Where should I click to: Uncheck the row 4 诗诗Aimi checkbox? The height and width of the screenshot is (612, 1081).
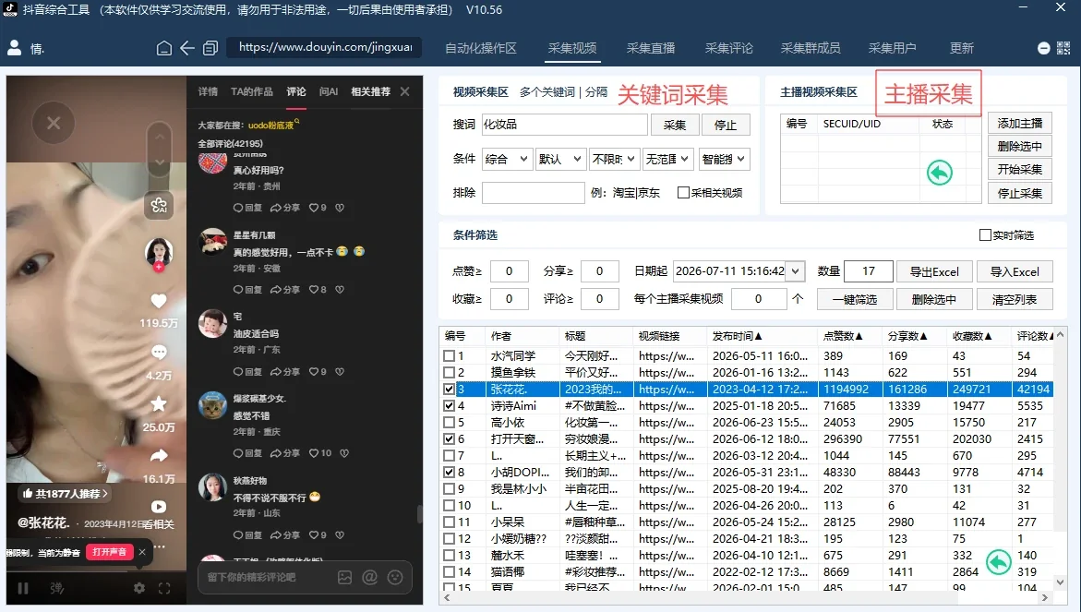(x=449, y=406)
